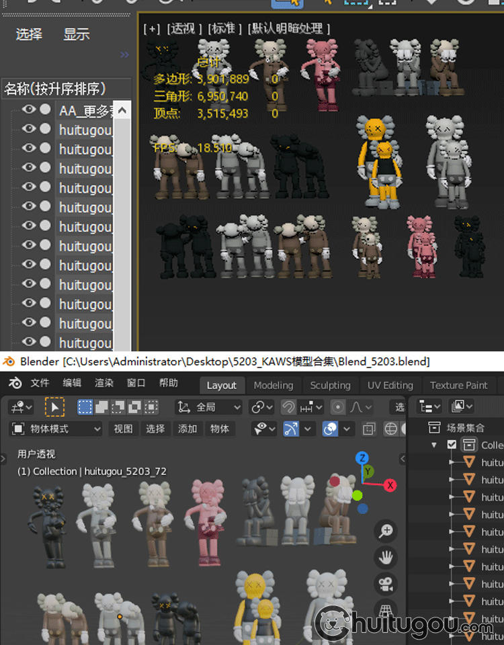The height and width of the screenshot is (645, 504).
Task: Open the global orientation dropdown
Action: 208,407
